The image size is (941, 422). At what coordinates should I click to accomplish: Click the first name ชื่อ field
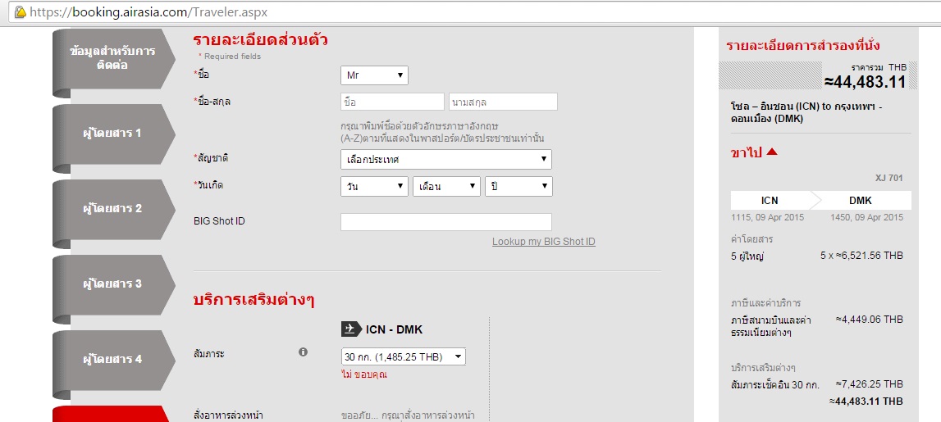pyautogui.click(x=392, y=102)
